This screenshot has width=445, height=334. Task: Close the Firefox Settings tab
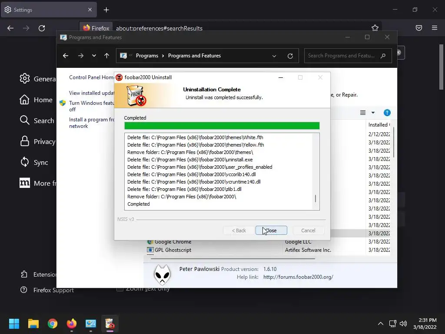90,10
